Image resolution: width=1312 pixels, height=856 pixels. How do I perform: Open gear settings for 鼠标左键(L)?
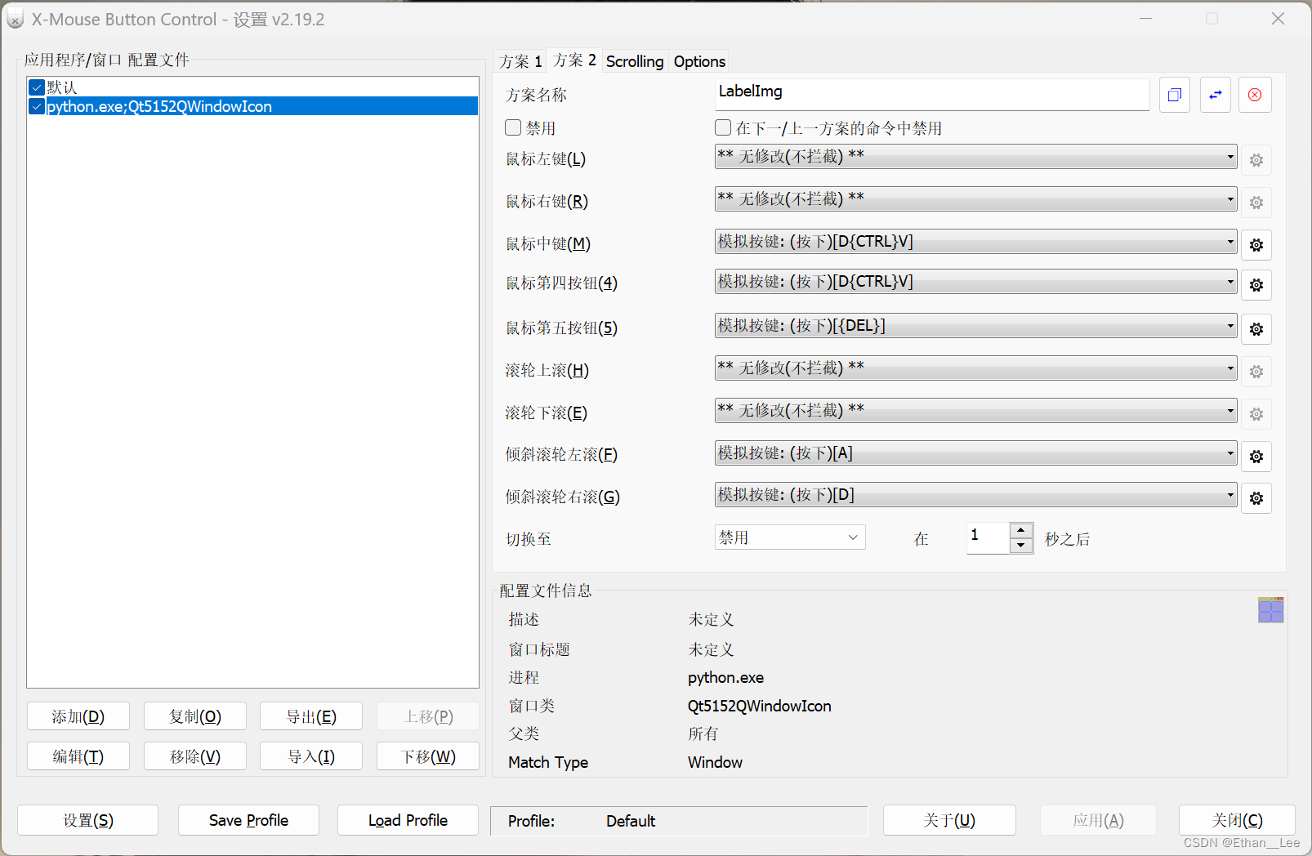point(1256,160)
